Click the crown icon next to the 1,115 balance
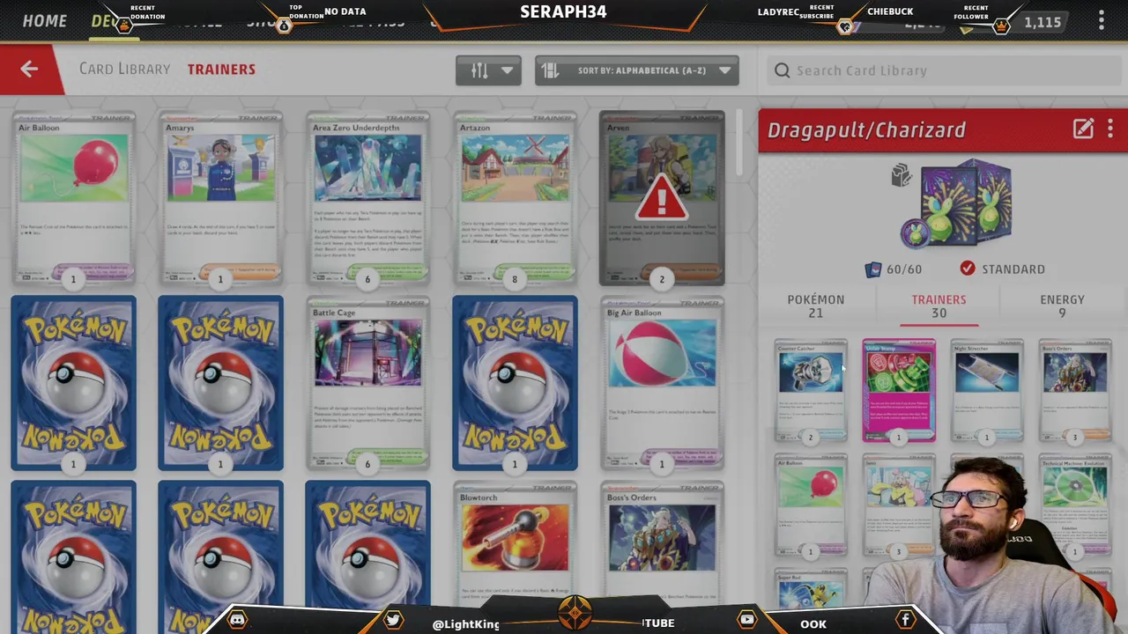Screen dimensions: 1128x634 (1001, 25)
